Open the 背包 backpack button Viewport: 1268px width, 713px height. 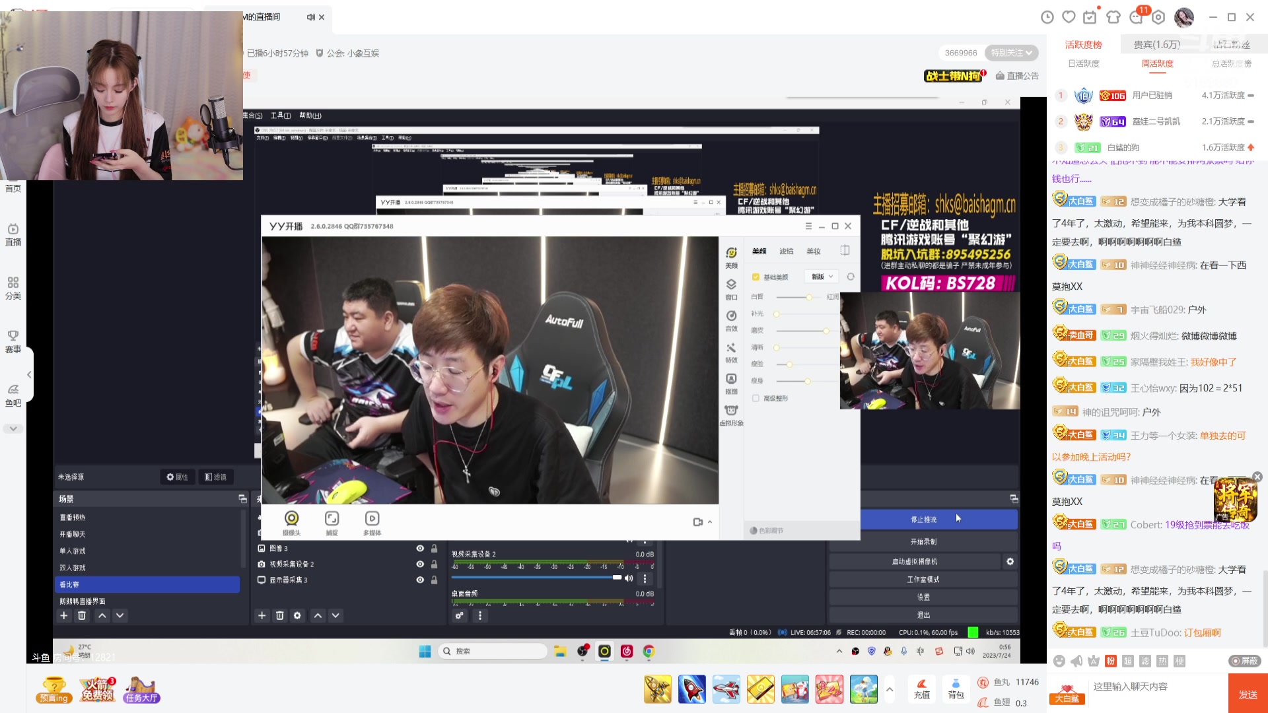tap(956, 689)
